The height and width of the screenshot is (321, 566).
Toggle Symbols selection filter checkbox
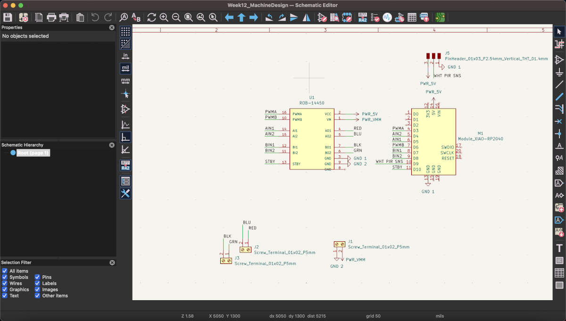[5, 277]
